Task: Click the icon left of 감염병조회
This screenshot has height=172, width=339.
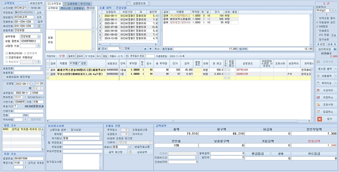Action: pos(129,3)
